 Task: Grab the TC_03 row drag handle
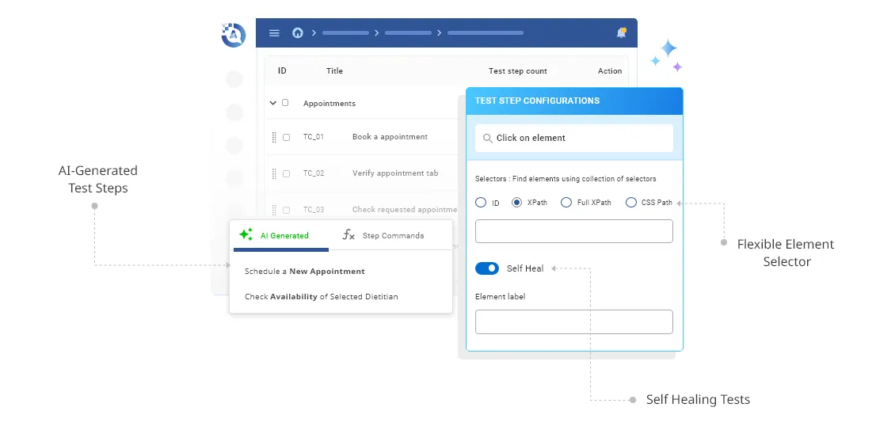274,210
